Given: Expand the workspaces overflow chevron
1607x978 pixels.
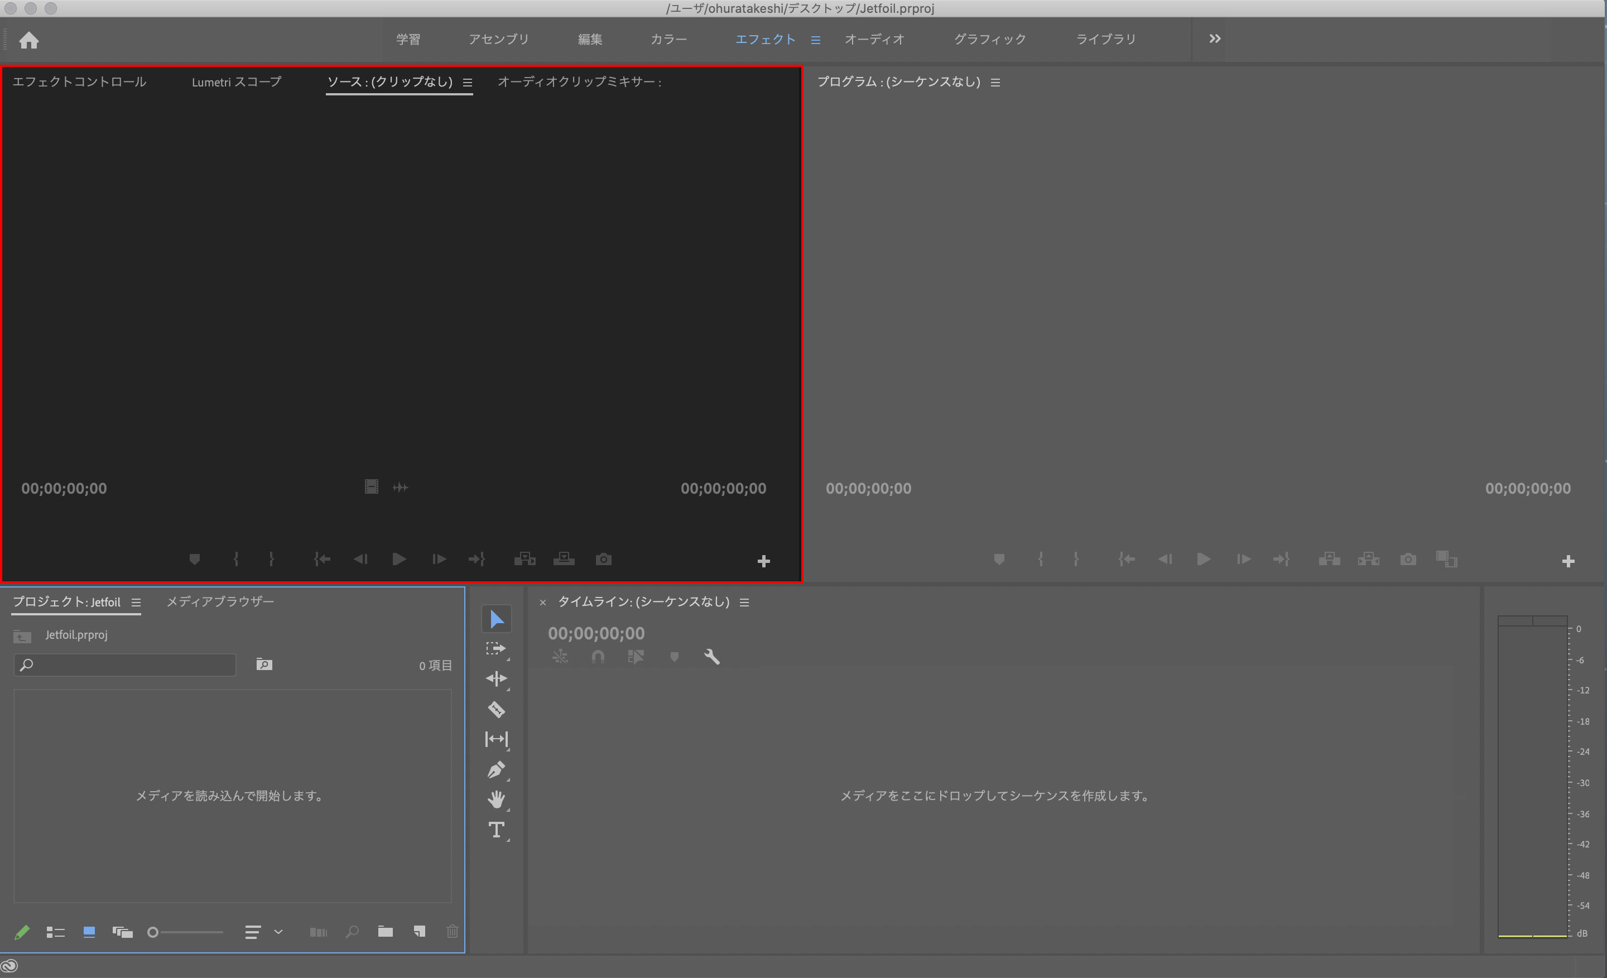Looking at the screenshot, I should tap(1214, 39).
